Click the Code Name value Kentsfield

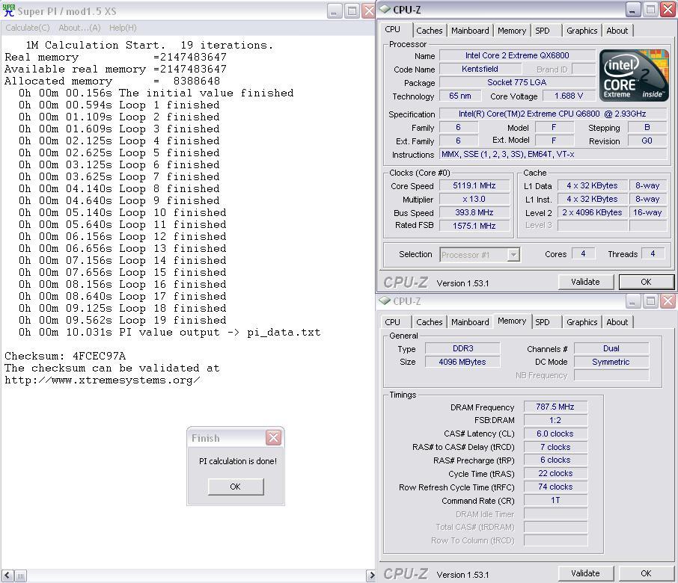[x=480, y=69]
